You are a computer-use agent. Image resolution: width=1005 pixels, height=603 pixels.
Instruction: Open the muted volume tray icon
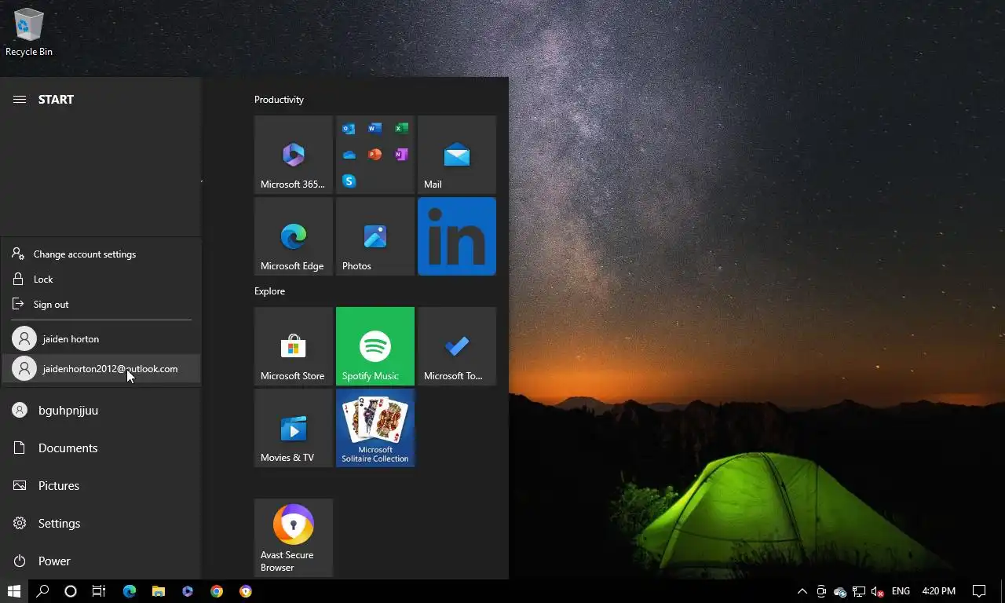(878, 591)
